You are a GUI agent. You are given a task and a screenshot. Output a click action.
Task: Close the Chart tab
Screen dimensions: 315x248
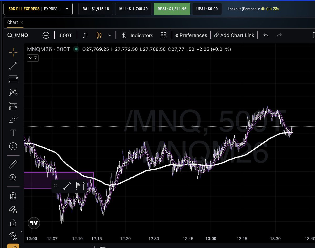click(x=22, y=23)
